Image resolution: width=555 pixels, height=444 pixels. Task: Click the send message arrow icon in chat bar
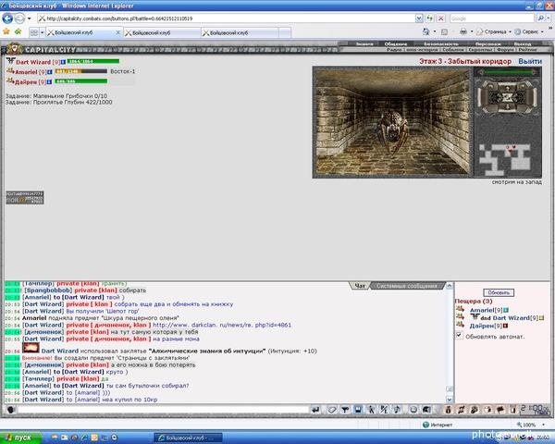coord(315,410)
